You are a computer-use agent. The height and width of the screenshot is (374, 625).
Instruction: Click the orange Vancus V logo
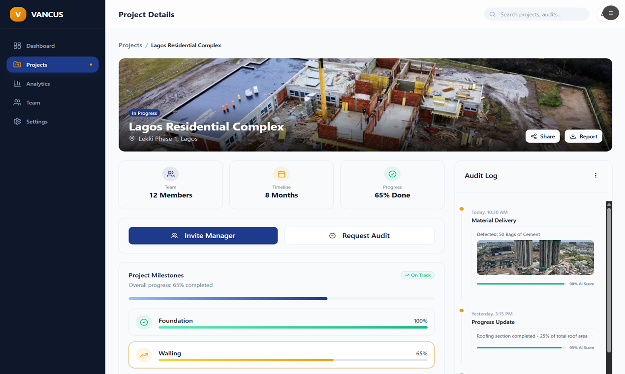(18, 14)
